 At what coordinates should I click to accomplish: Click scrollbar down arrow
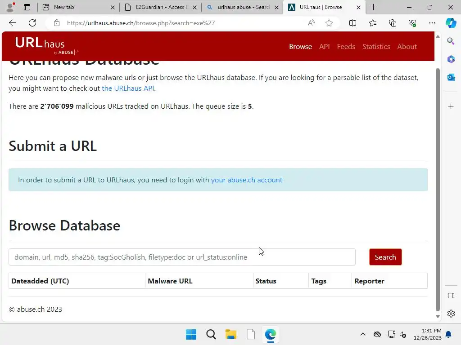point(438,316)
